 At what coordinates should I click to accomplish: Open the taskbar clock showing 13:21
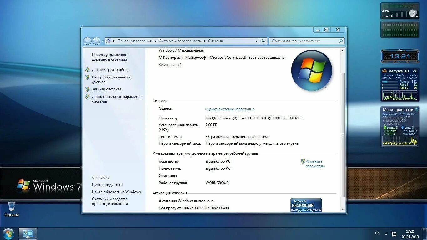tap(410, 234)
